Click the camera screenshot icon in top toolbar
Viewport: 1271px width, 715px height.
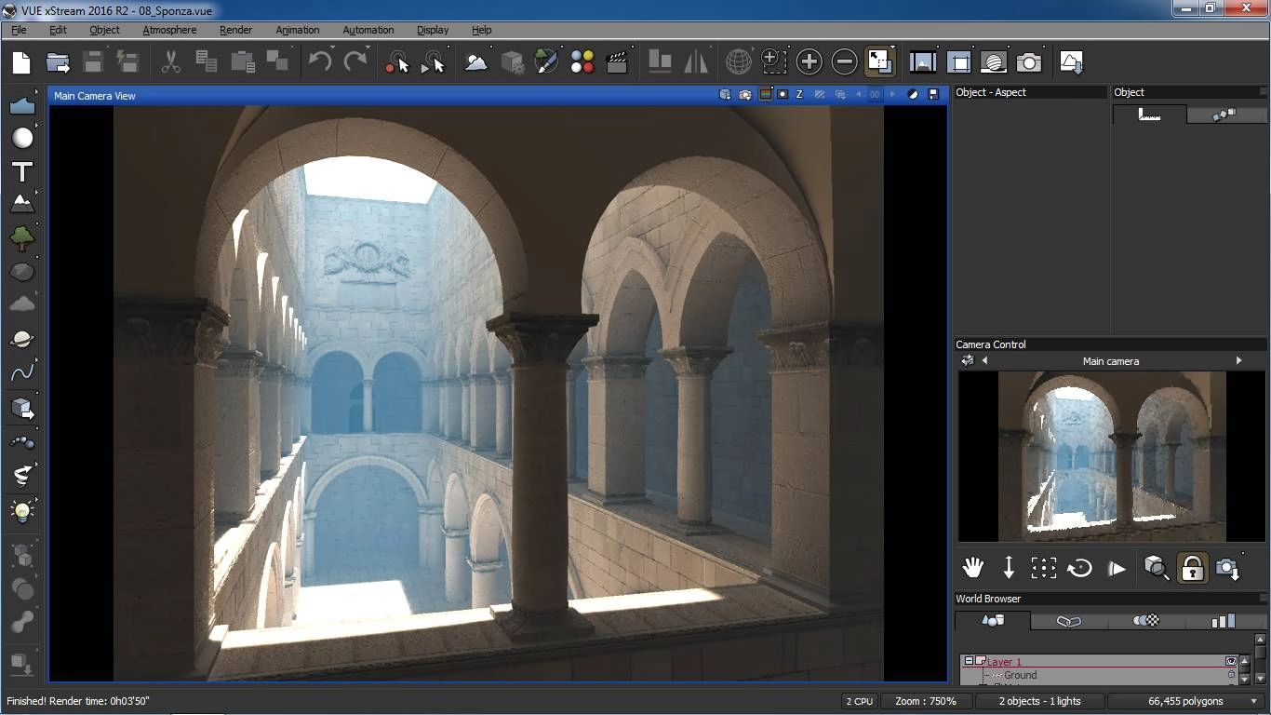[x=1029, y=62]
